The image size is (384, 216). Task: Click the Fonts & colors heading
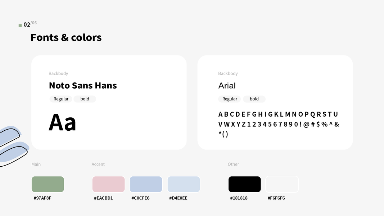(x=66, y=37)
